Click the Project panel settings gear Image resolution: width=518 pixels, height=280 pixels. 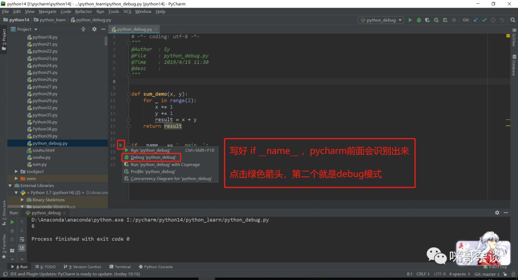[94, 29]
